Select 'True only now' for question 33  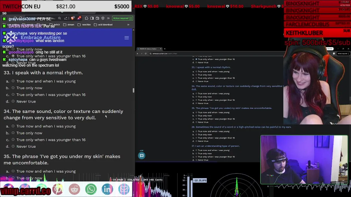[13, 88]
